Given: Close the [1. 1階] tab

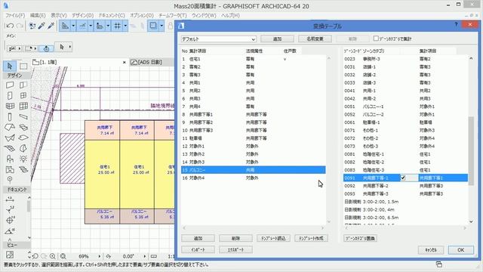Looking at the screenshot, I should [x=124, y=62].
